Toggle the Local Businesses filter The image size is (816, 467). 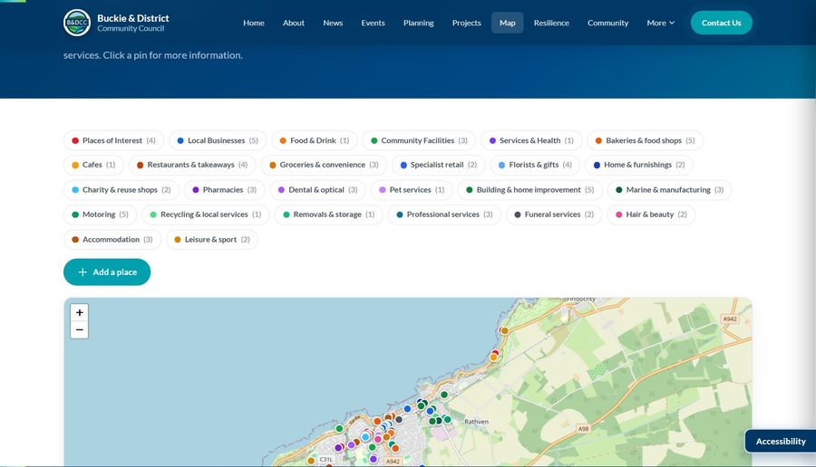(218, 140)
